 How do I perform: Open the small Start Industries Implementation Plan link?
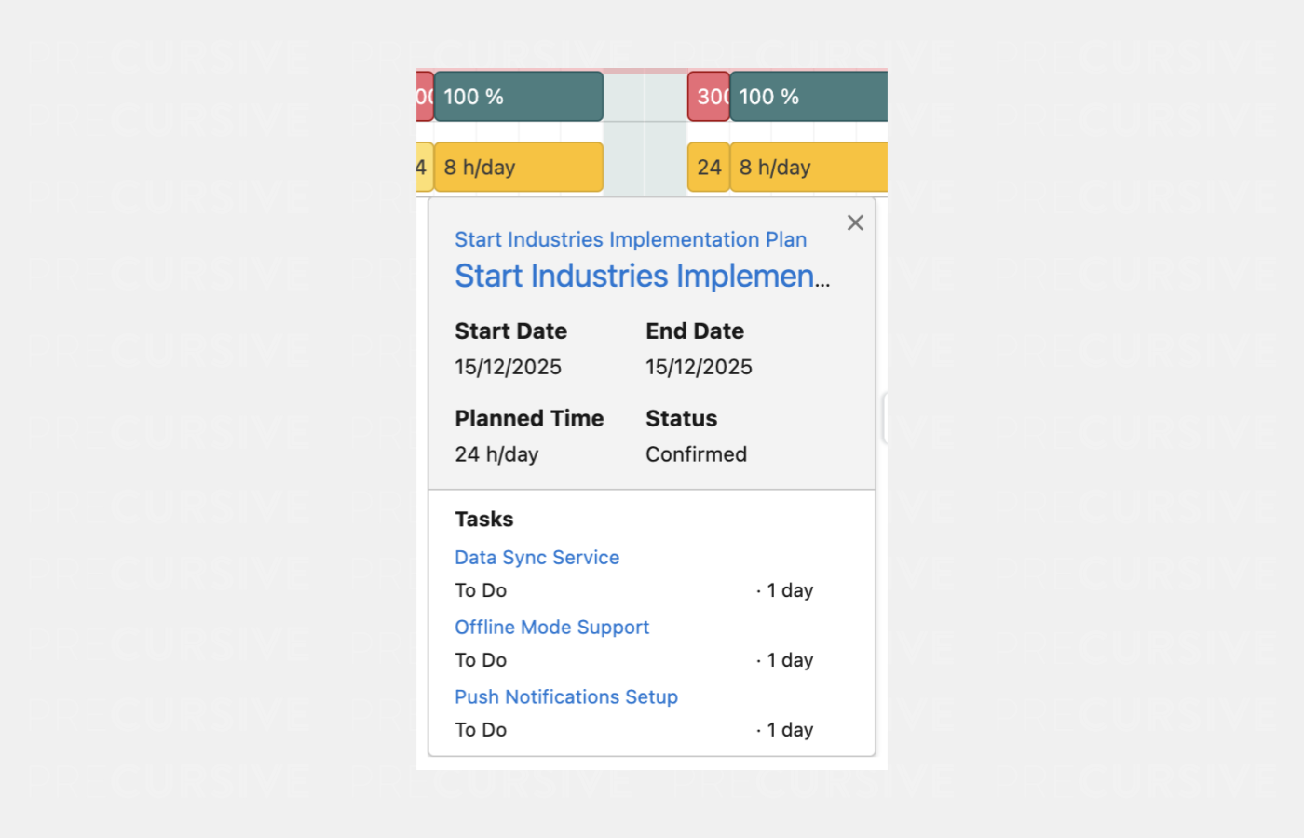(x=631, y=239)
